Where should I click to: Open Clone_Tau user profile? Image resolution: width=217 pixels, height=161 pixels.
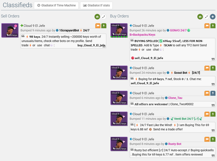click(175, 98)
